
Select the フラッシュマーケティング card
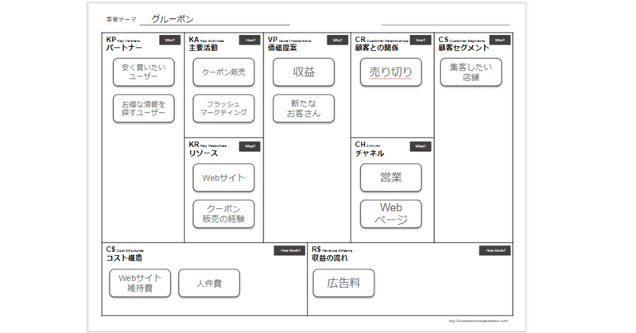point(223,109)
